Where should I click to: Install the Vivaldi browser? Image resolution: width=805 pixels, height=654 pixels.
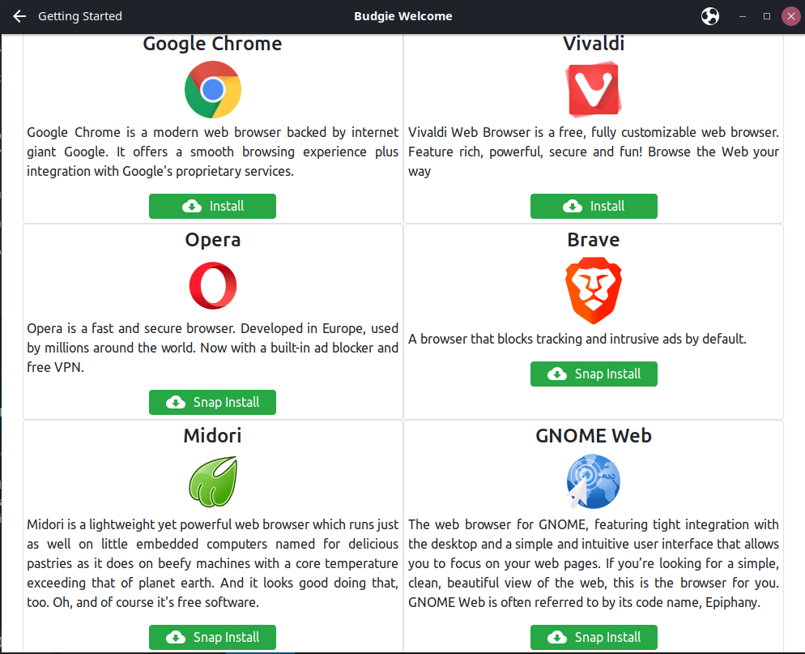[x=594, y=206]
